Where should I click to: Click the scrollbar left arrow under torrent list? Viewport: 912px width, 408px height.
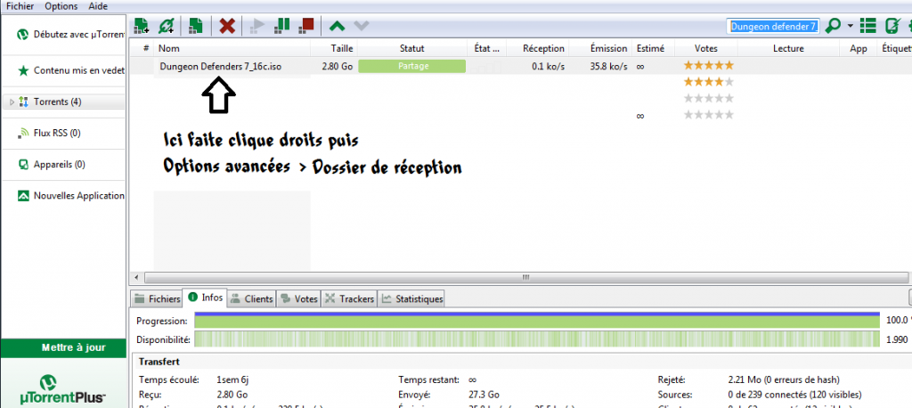tap(136, 278)
